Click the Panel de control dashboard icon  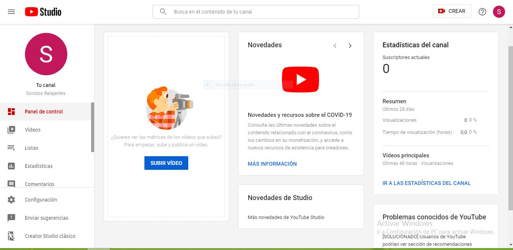(x=11, y=112)
